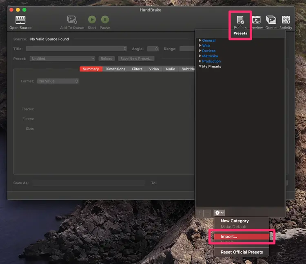
Task: Click the Add To Queue icon
Action: [72, 20]
